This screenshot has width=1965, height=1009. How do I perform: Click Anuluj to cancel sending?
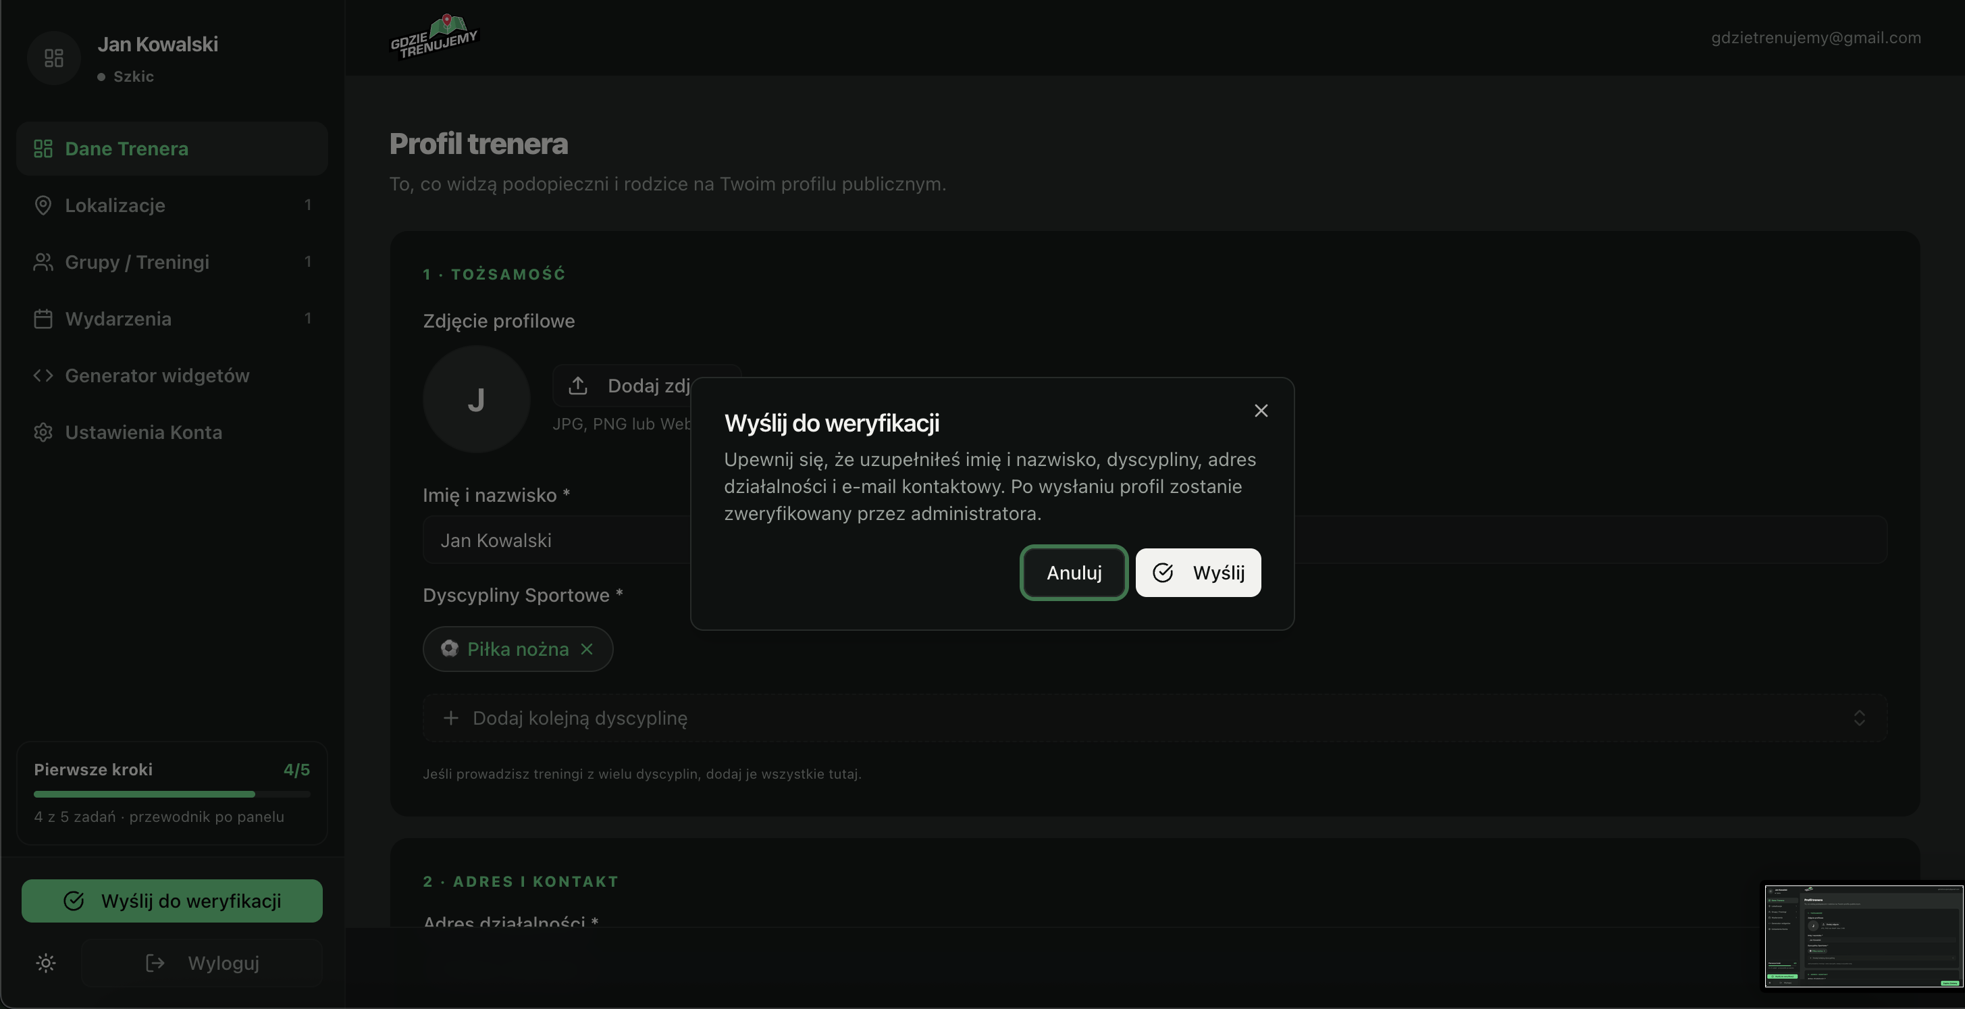click(1074, 573)
